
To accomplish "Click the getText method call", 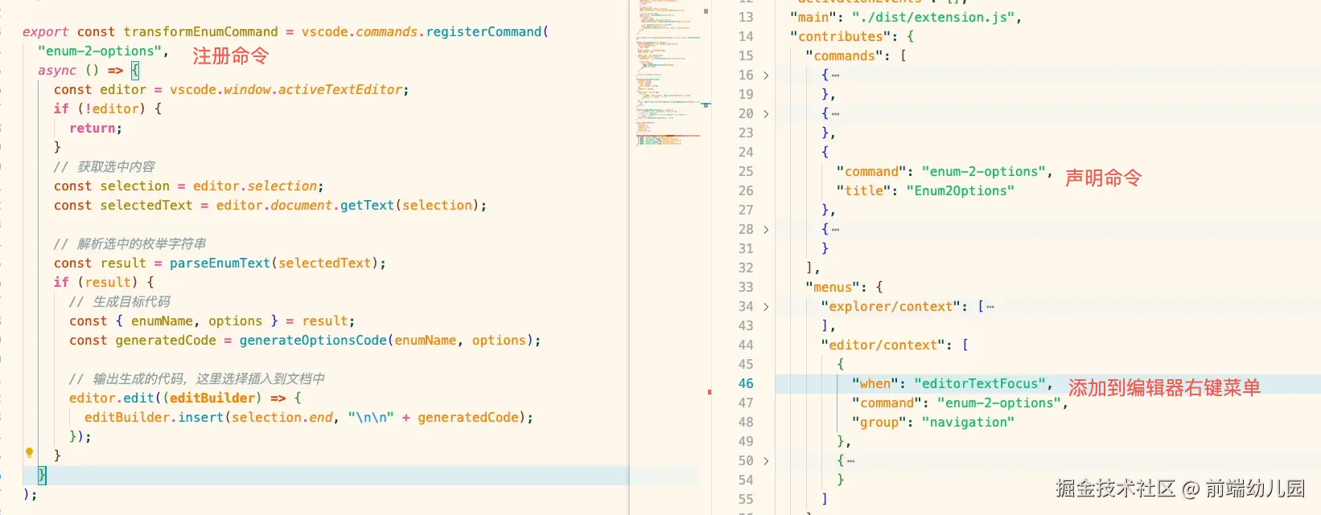I will coord(367,205).
